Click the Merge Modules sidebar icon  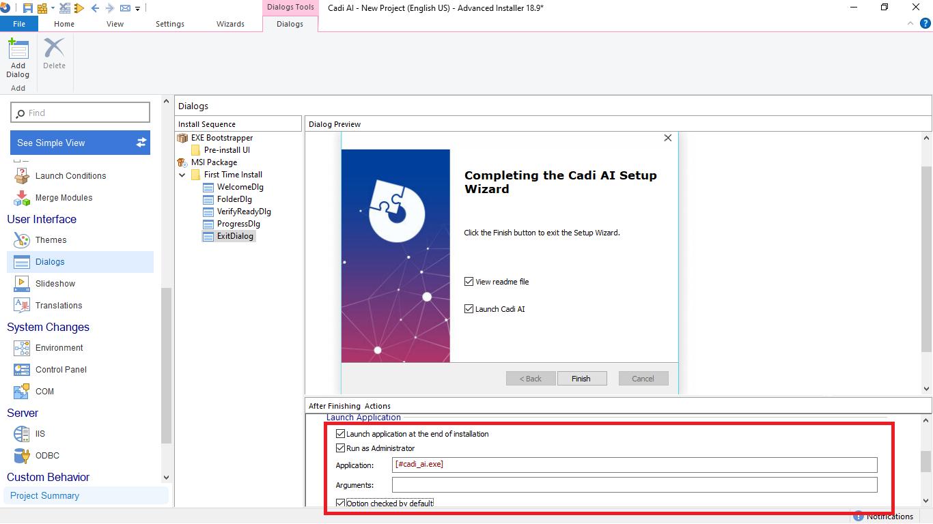point(22,198)
